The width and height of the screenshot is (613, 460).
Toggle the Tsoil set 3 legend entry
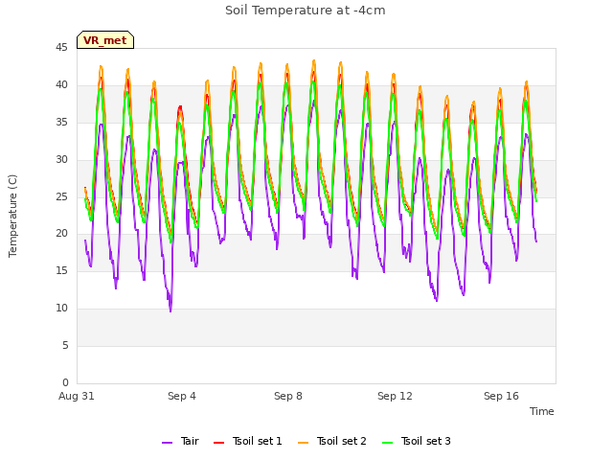417,441
